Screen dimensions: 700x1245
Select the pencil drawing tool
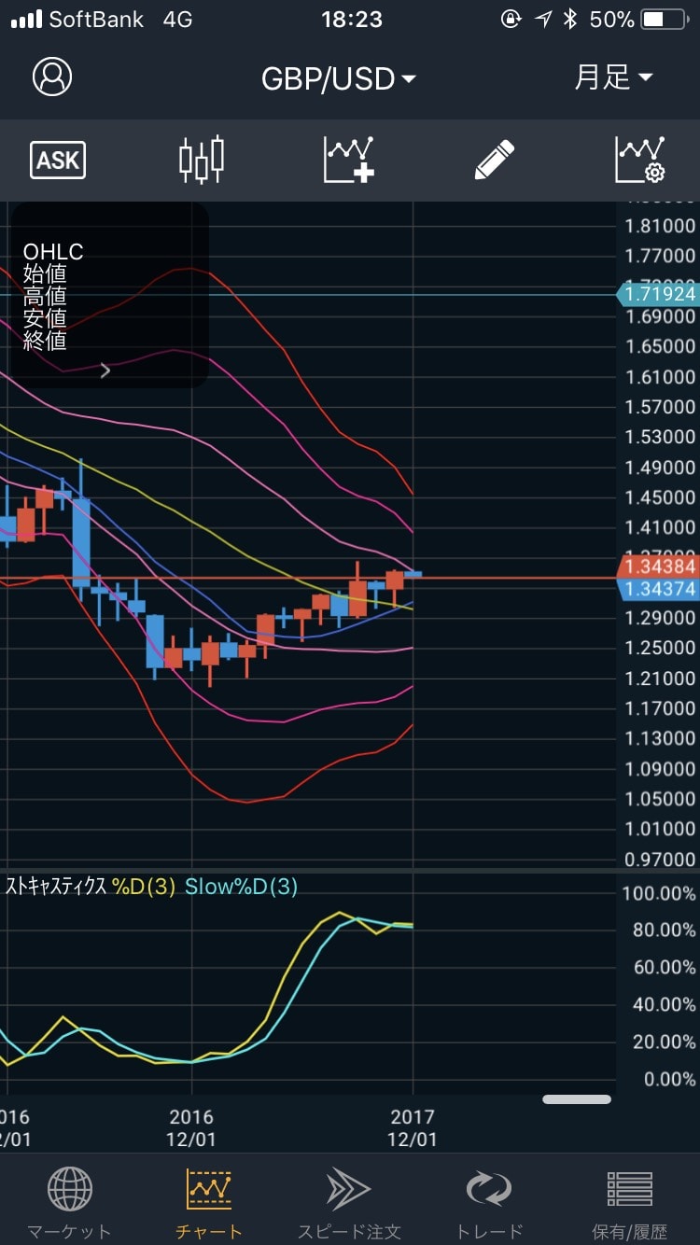point(495,160)
